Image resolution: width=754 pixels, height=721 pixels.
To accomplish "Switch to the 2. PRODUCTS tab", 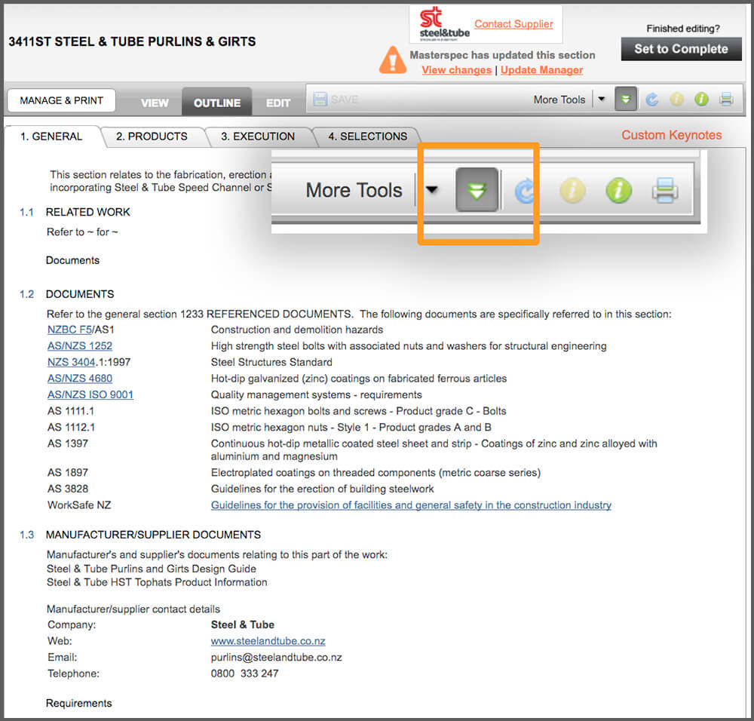I will click(152, 137).
